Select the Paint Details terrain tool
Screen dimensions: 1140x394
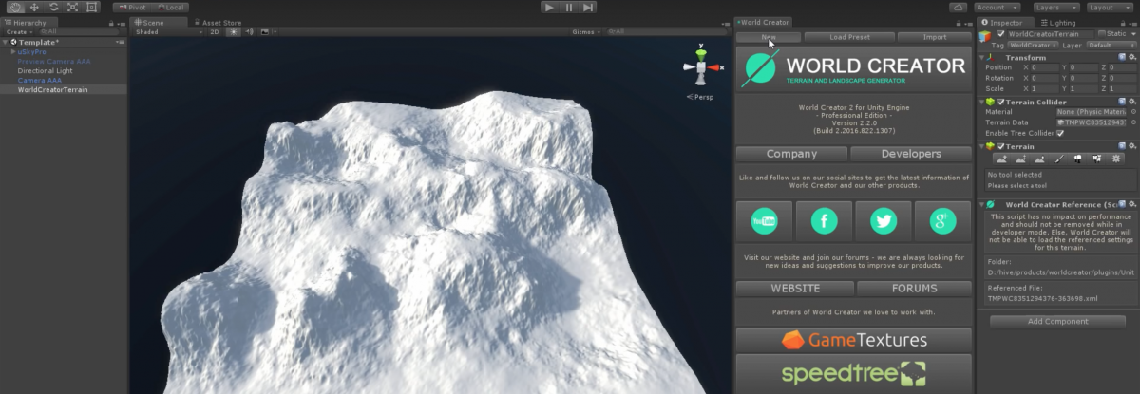(x=1096, y=158)
